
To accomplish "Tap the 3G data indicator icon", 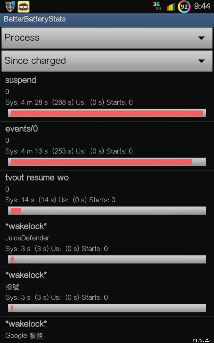I will (x=157, y=6).
